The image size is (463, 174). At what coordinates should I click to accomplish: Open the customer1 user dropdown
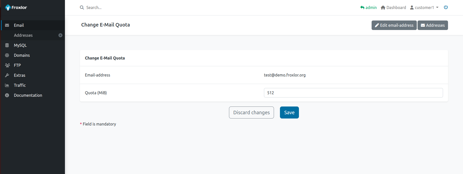(424, 7)
